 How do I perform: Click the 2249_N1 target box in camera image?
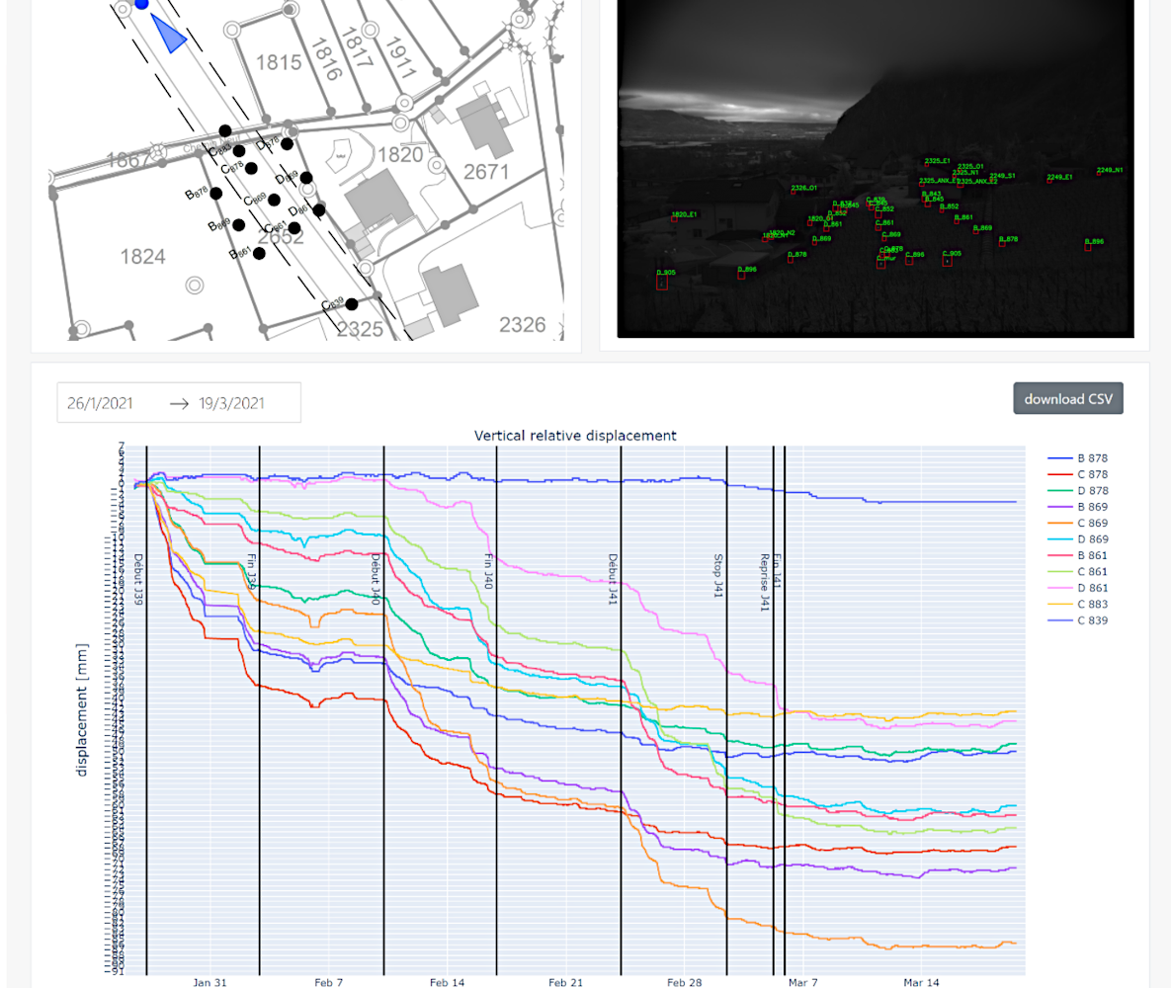[1099, 175]
